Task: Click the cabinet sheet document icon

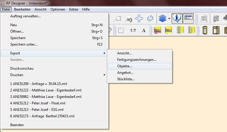Action: pos(204,19)
